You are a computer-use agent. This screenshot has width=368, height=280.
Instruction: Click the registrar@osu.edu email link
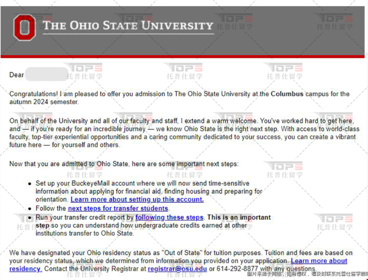177,268
